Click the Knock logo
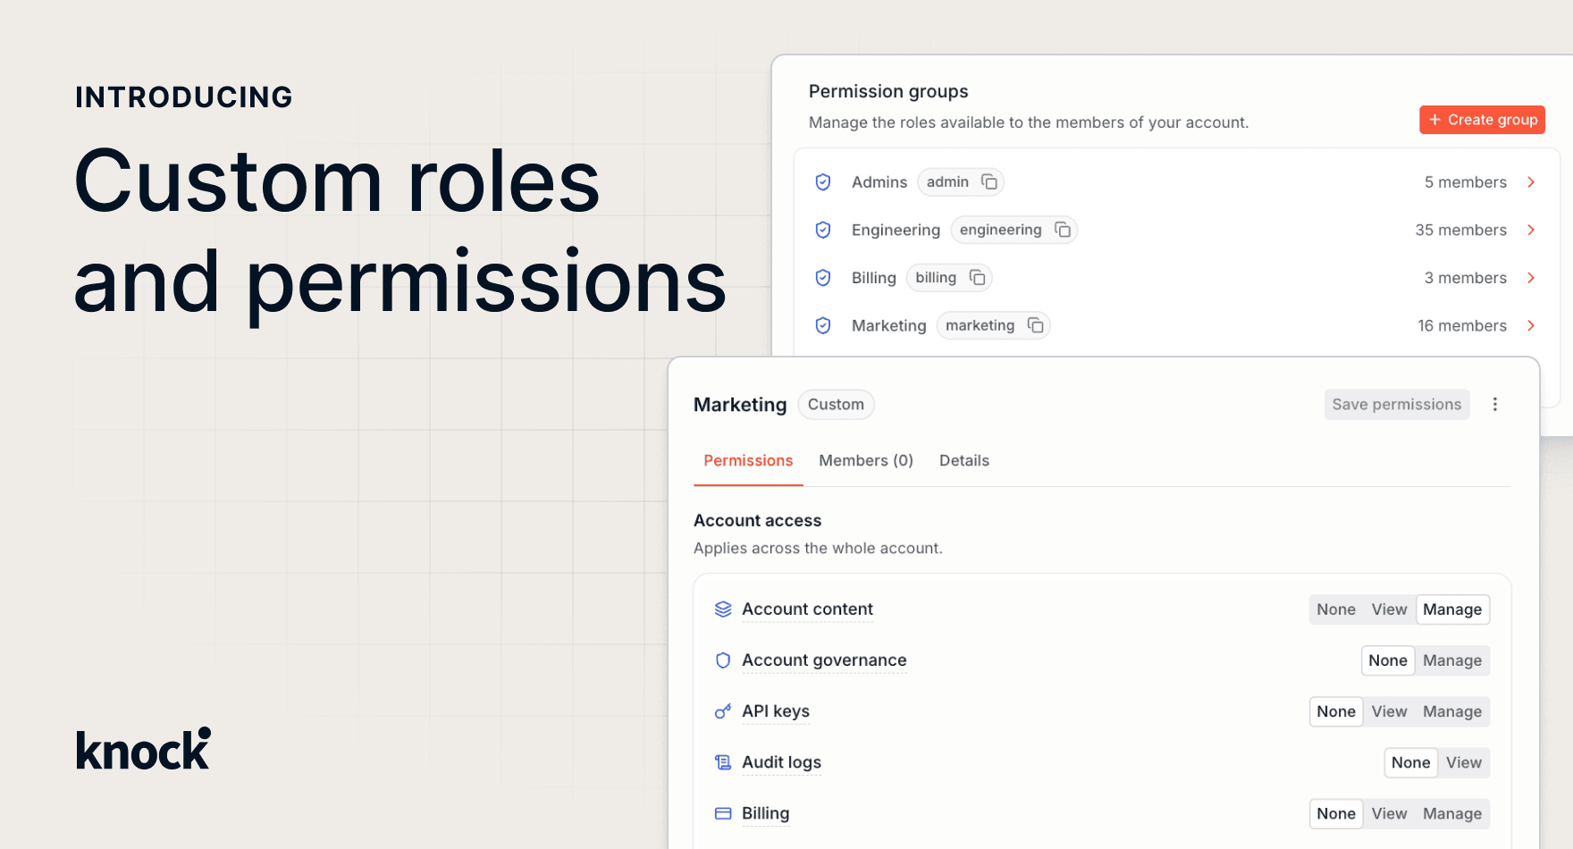 pyautogui.click(x=143, y=749)
